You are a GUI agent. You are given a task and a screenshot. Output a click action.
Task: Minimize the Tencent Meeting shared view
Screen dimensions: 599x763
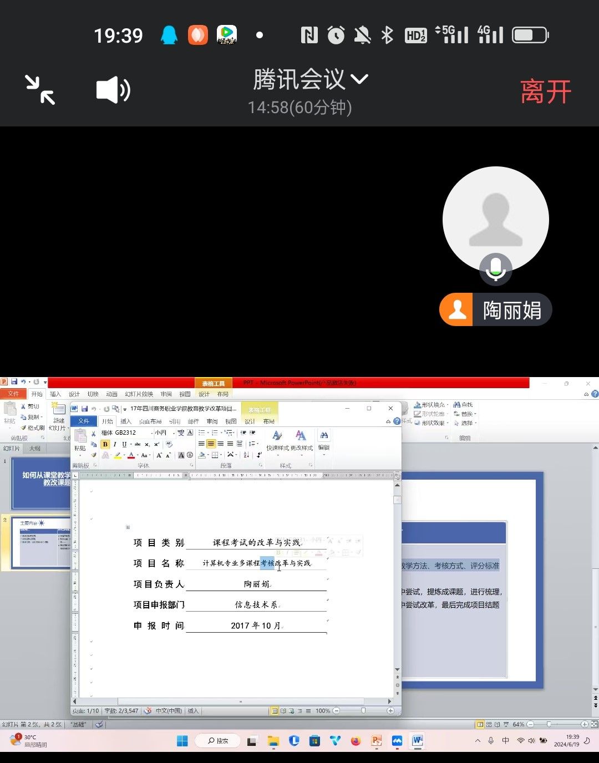tap(40, 90)
